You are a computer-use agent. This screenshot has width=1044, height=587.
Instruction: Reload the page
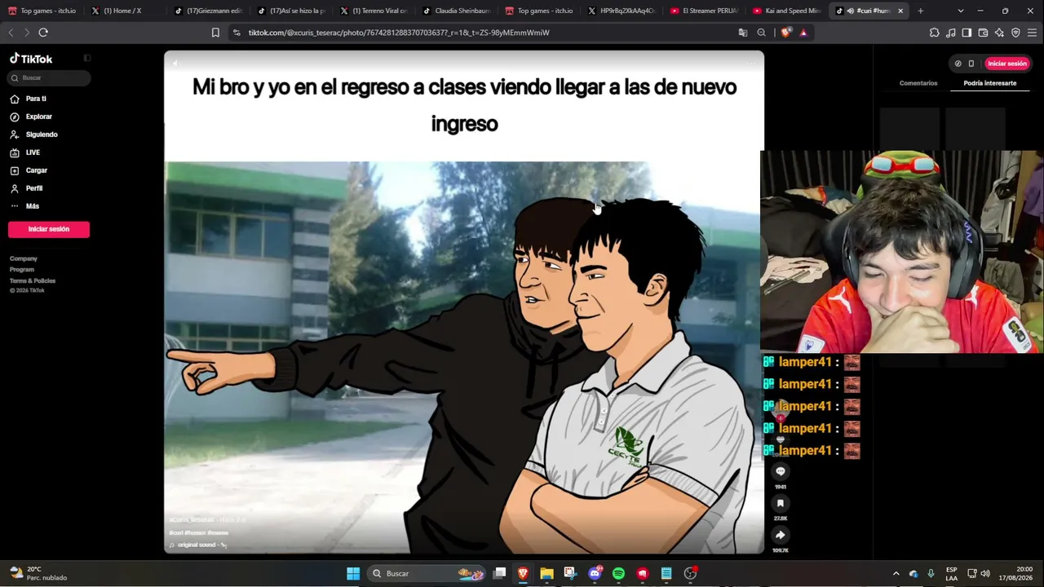click(43, 33)
